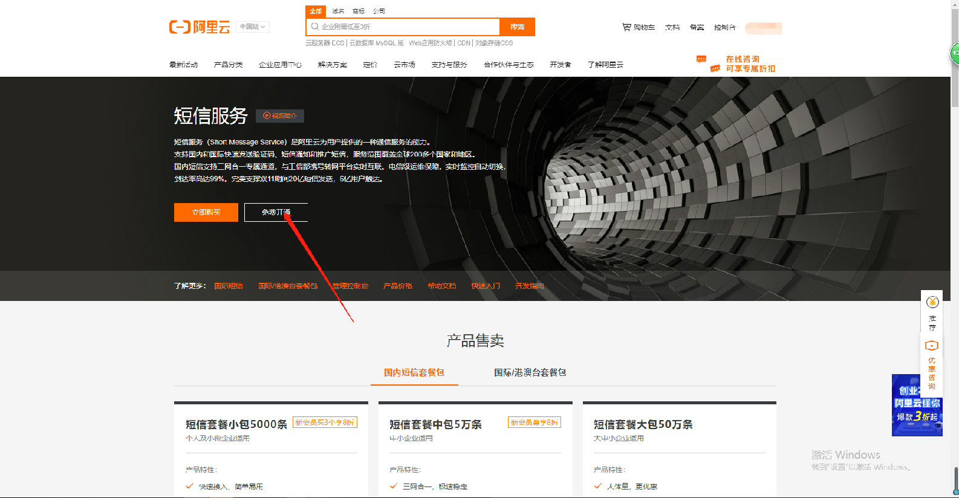Select the 公司 search category tab
959x498 pixels.
(379, 11)
